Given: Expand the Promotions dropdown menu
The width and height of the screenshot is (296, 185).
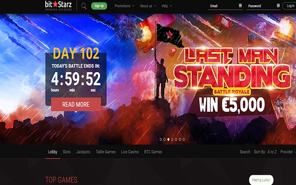Looking at the screenshot, I should click(124, 6).
